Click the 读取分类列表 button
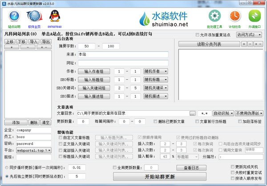 click(x=209, y=44)
